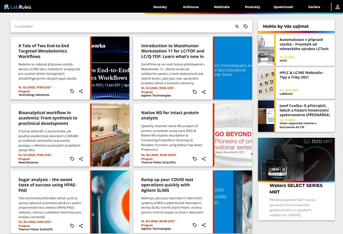Share the Targeted Metabolomics Workflows webinar
Image resolution: width=343 pixels, height=234 pixels.
point(81,91)
